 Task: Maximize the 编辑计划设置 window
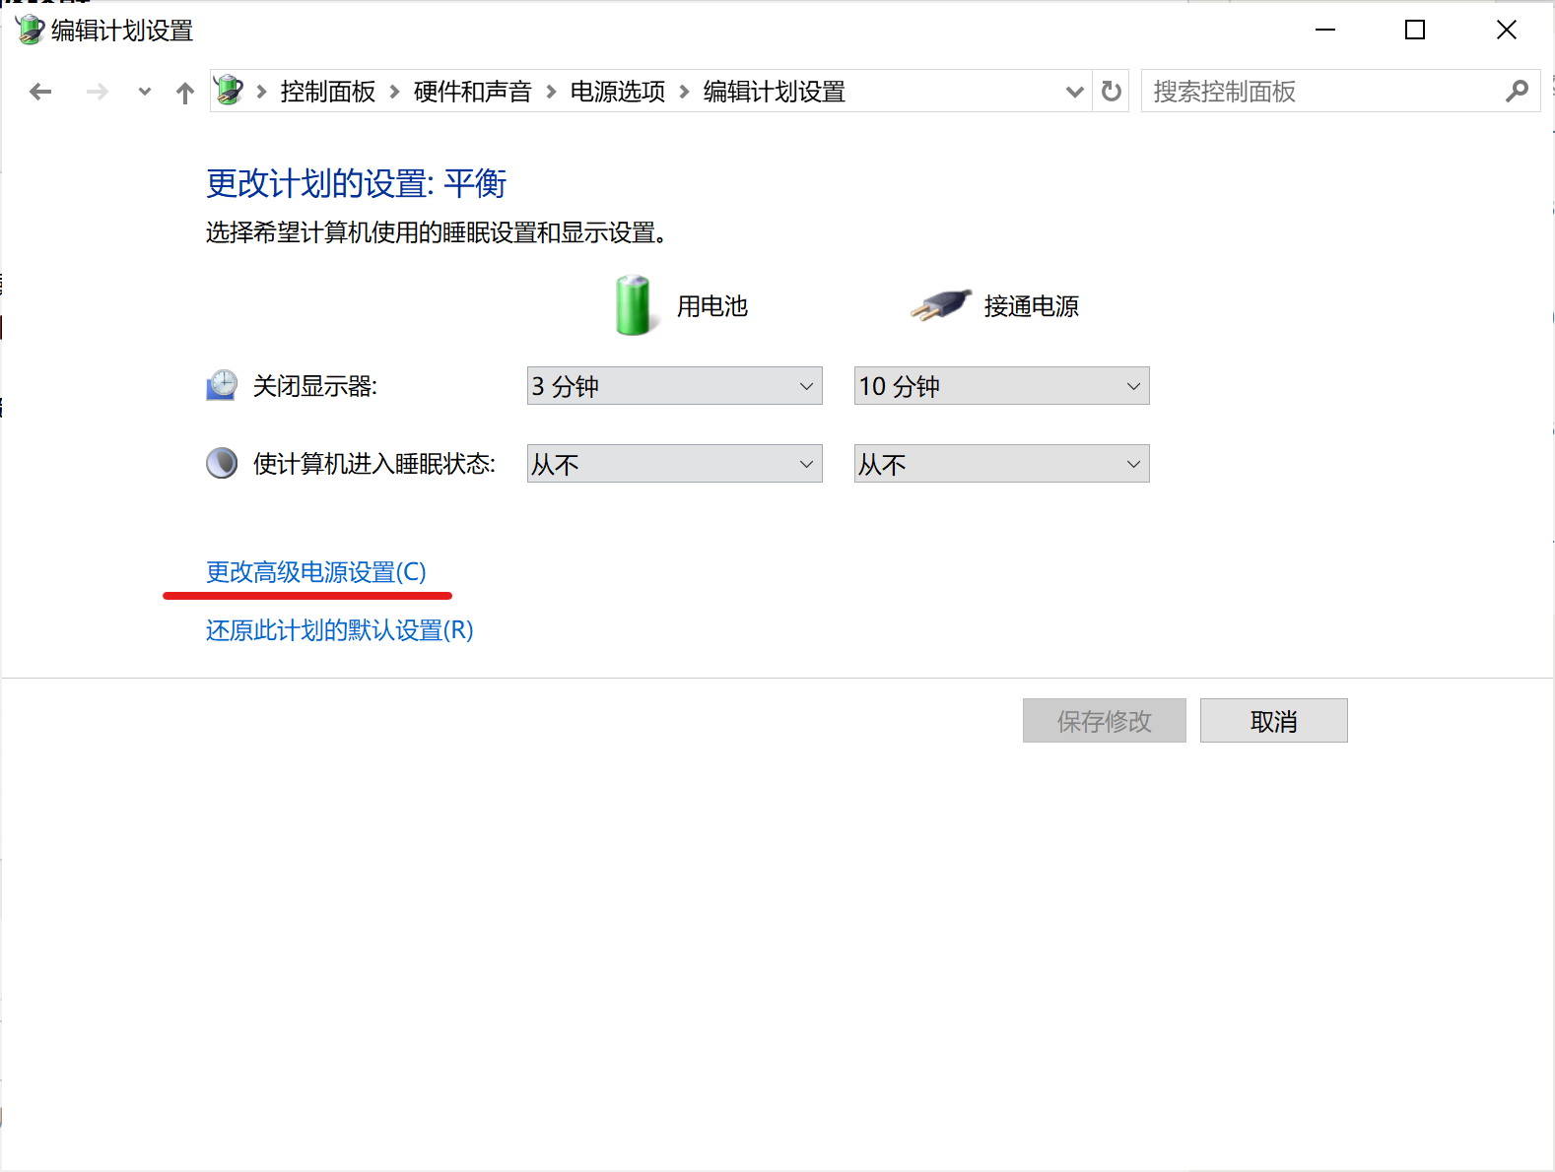pyautogui.click(x=1415, y=30)
